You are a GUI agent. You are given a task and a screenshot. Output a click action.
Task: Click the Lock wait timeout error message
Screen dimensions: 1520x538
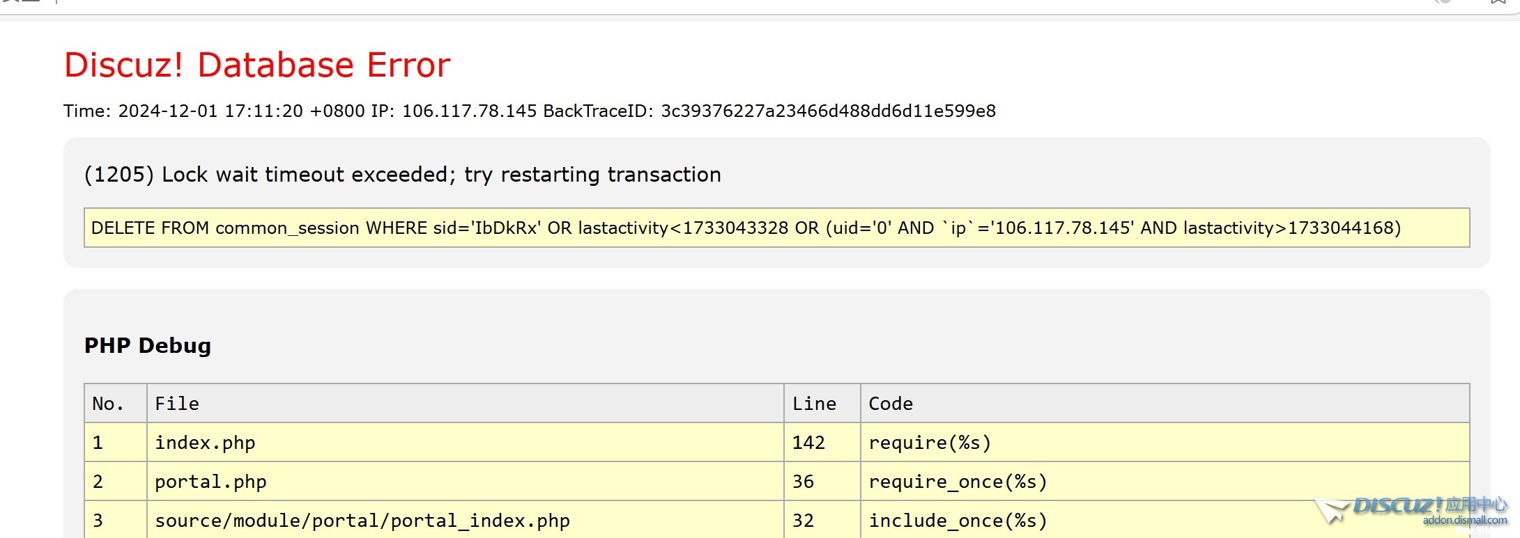coord(402,175)
